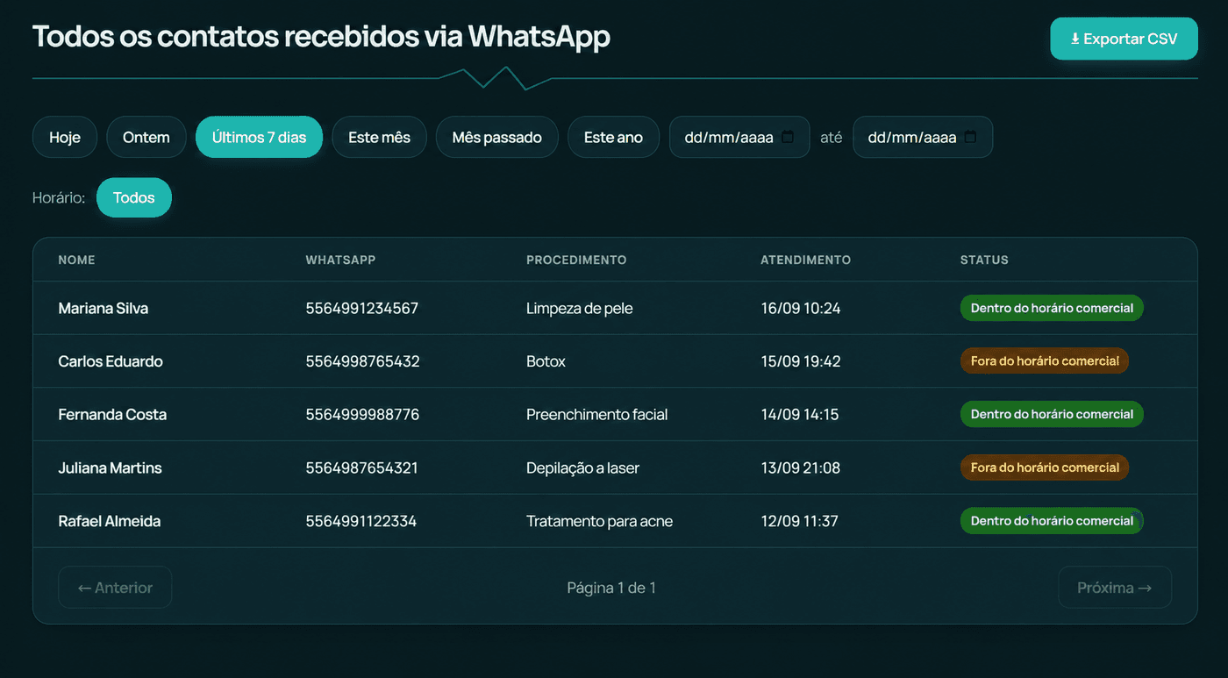This screenshot has width=1228, height=678.
Task: Toggle the Todos horário filter
Action: click(x=134, y=197)
